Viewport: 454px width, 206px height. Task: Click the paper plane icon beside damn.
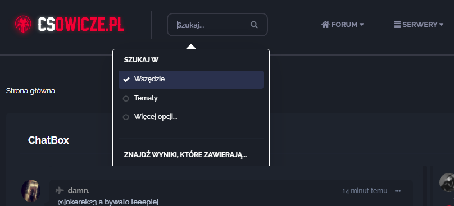click(x=60, y=190)
